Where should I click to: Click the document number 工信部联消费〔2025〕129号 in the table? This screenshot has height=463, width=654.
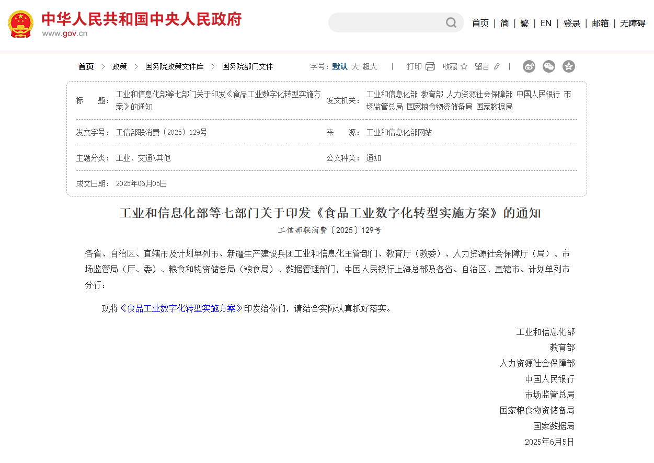[x=162, y=132]
